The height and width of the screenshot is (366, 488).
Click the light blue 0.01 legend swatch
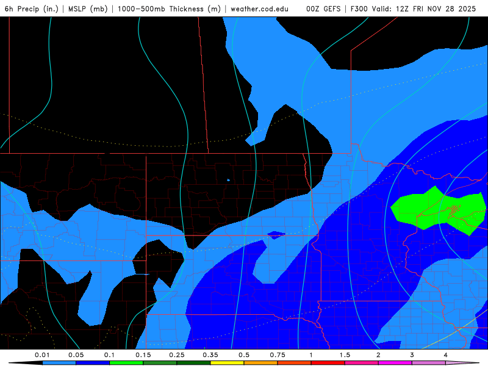coord(59,363)
